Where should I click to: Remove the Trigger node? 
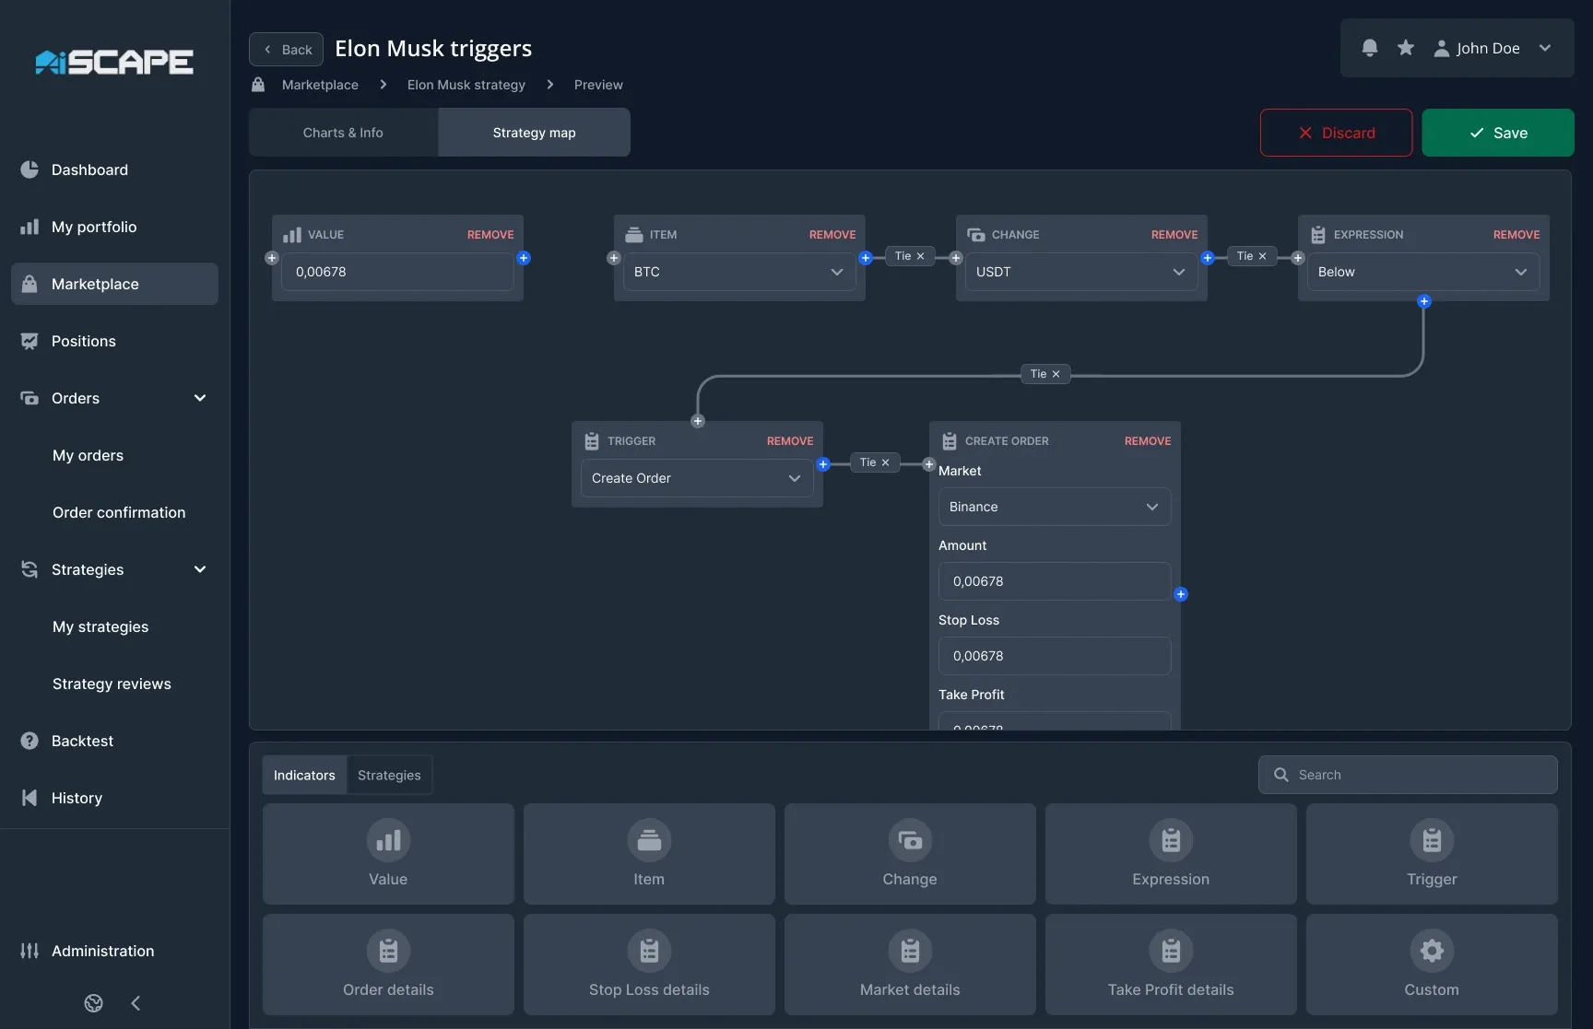click(x=790, y=441)
